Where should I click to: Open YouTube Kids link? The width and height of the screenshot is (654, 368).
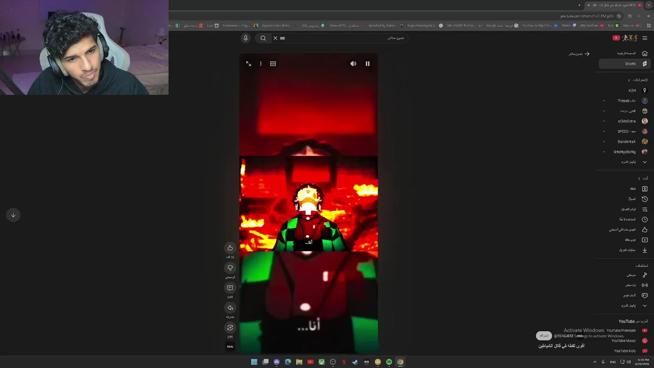click(x=626, y=351)
